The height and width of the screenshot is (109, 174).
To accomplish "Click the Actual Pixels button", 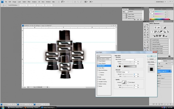I will (23, 5).
